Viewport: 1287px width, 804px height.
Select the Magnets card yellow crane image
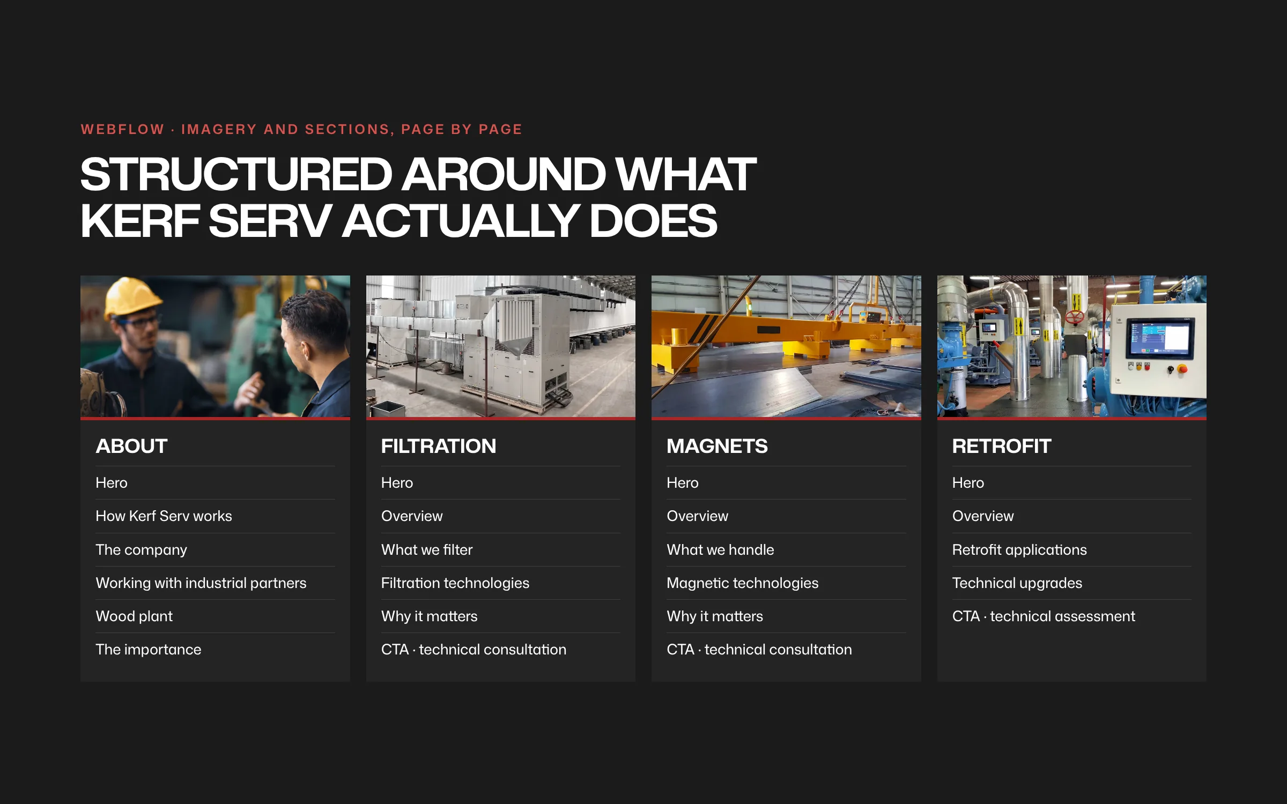pos(786,346)
